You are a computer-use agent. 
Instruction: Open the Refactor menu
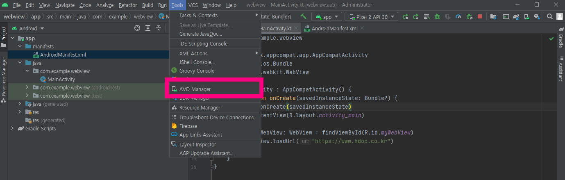pyautogui.click(x=128, y=5)
